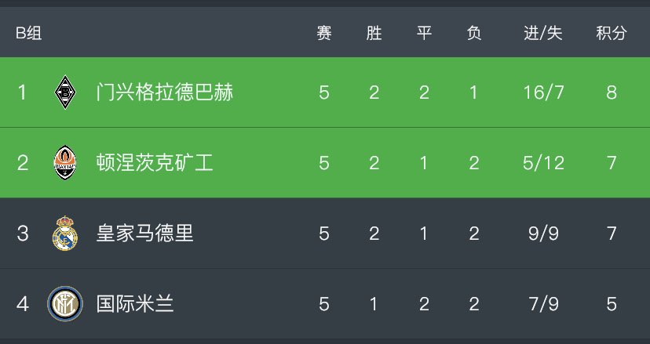This screenshot has height=344, width=650.
Task: Open team 顿涅茨克矿工 name link
Action: click(155, 163)
